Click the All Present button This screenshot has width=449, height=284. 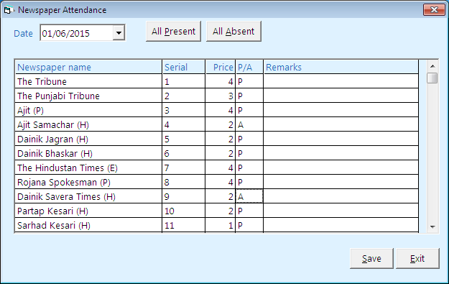tap(173, 31)
